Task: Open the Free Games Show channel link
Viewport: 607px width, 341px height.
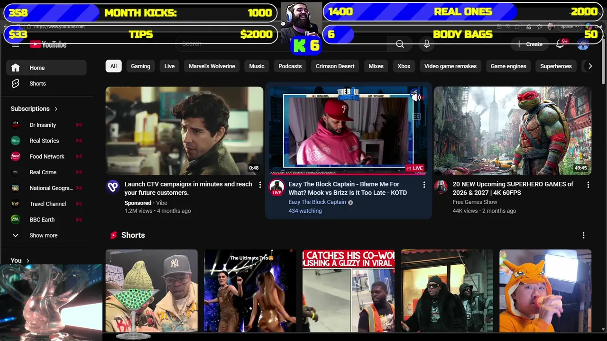Action: [x=475, y=202]
